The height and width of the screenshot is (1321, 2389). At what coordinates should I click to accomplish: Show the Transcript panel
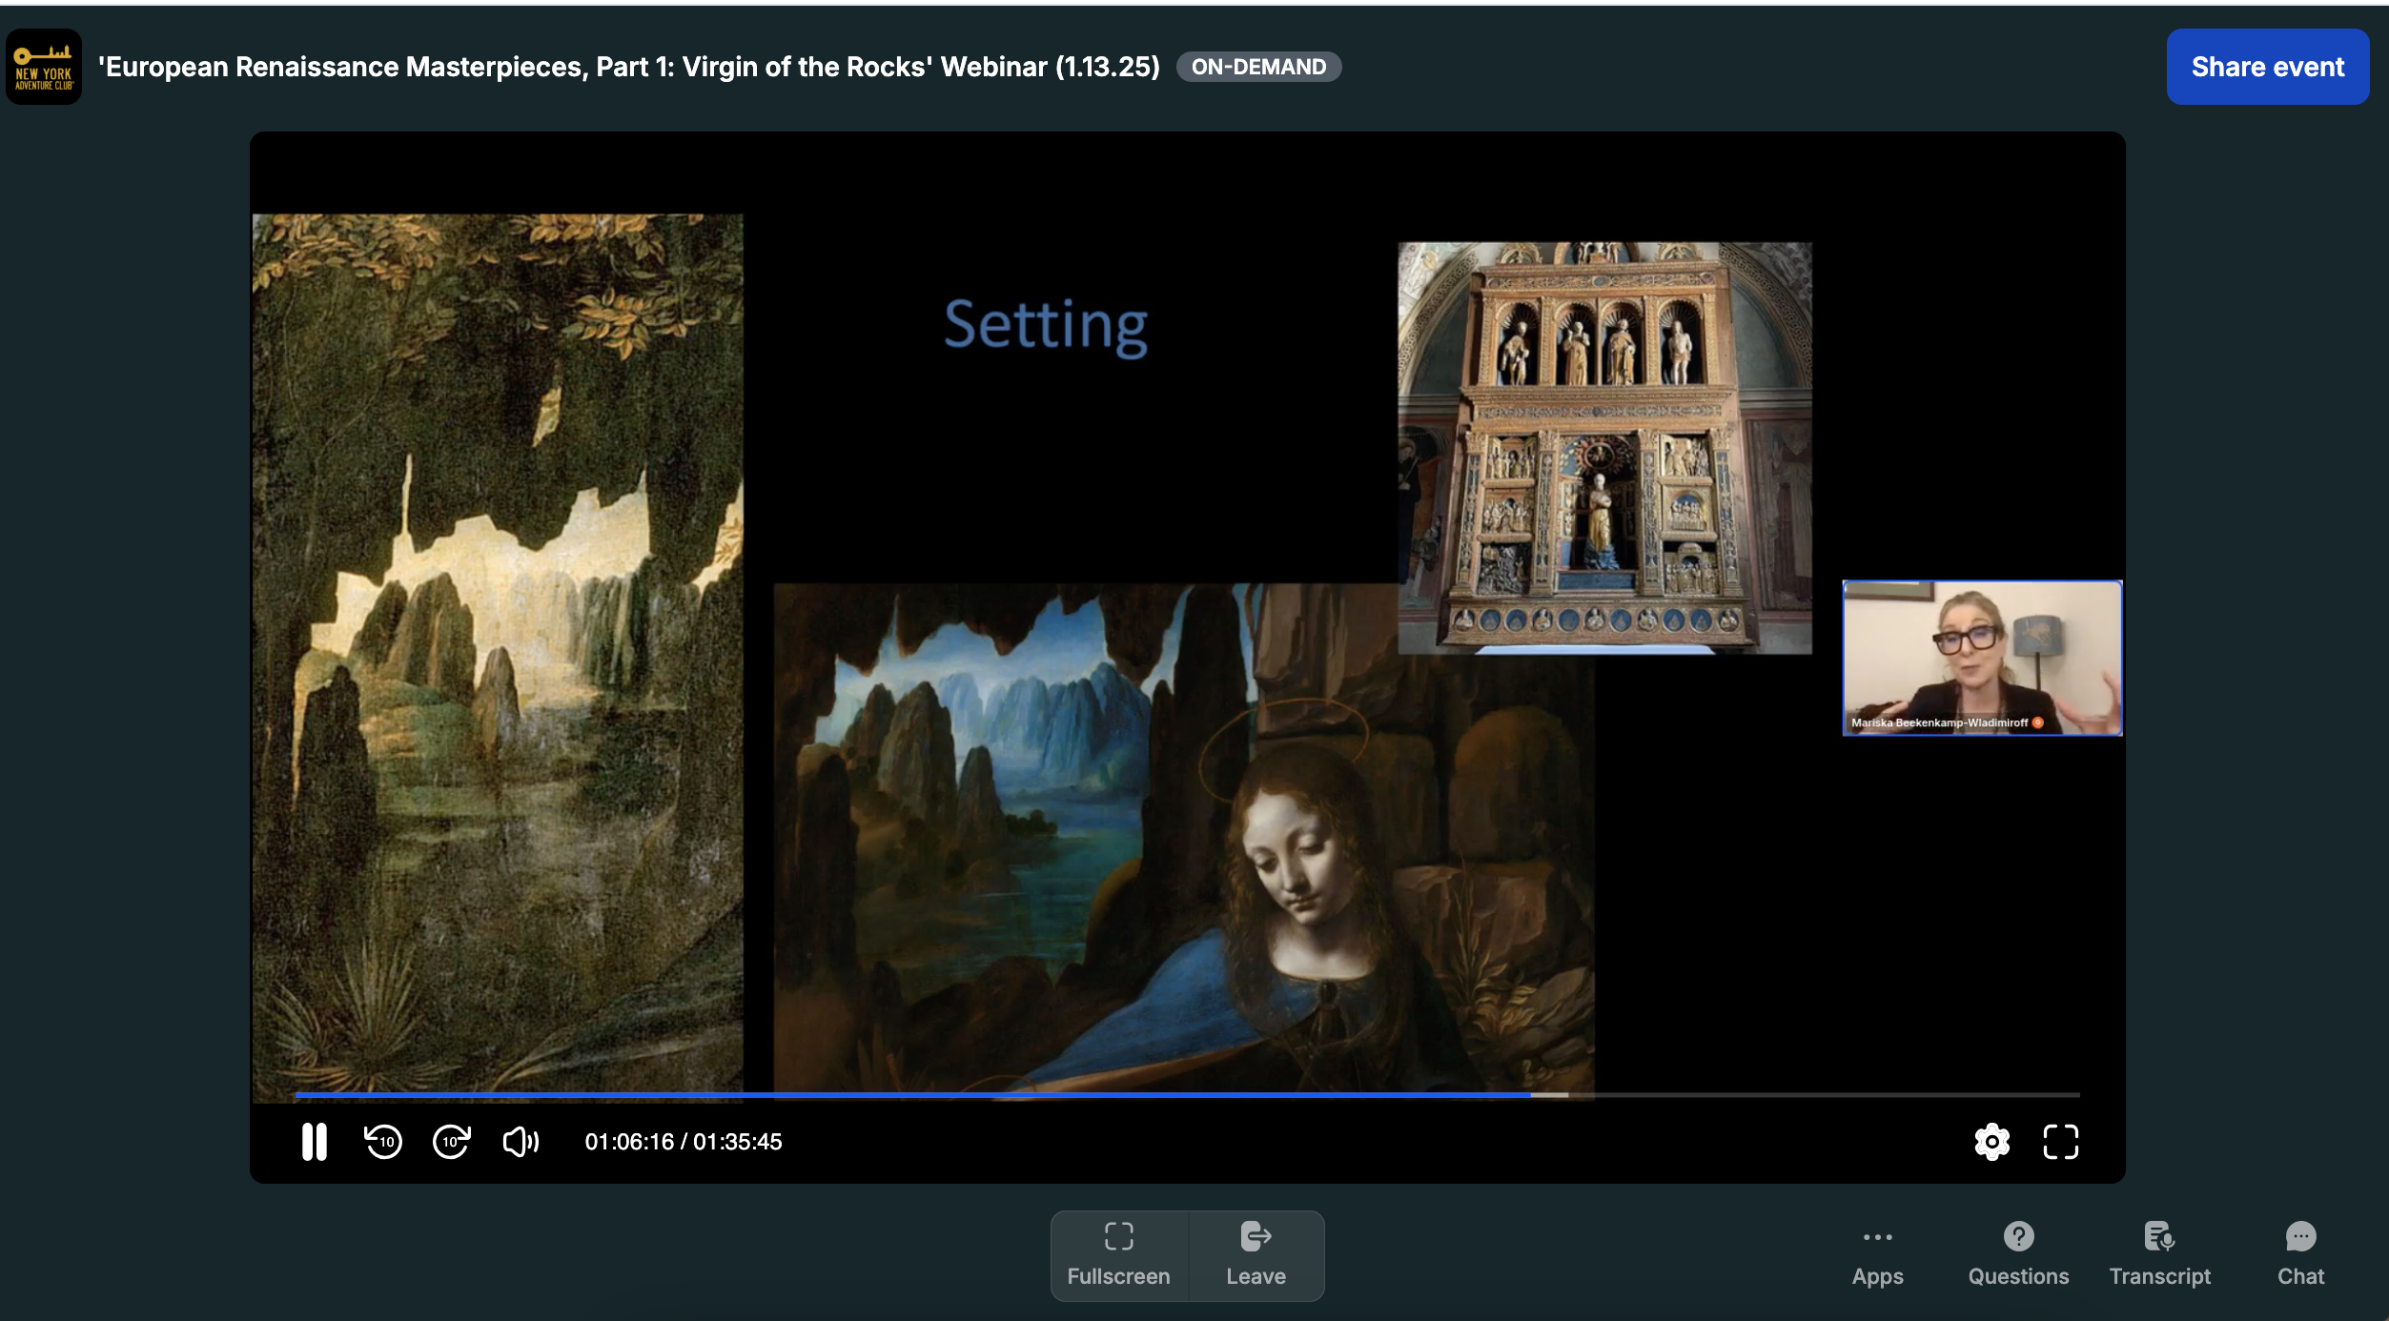tap(2159, 1254)
